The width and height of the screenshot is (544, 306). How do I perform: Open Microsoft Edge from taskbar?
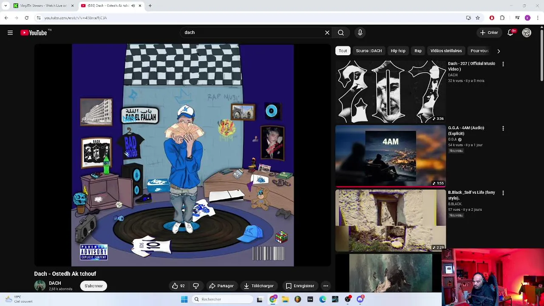323,300
